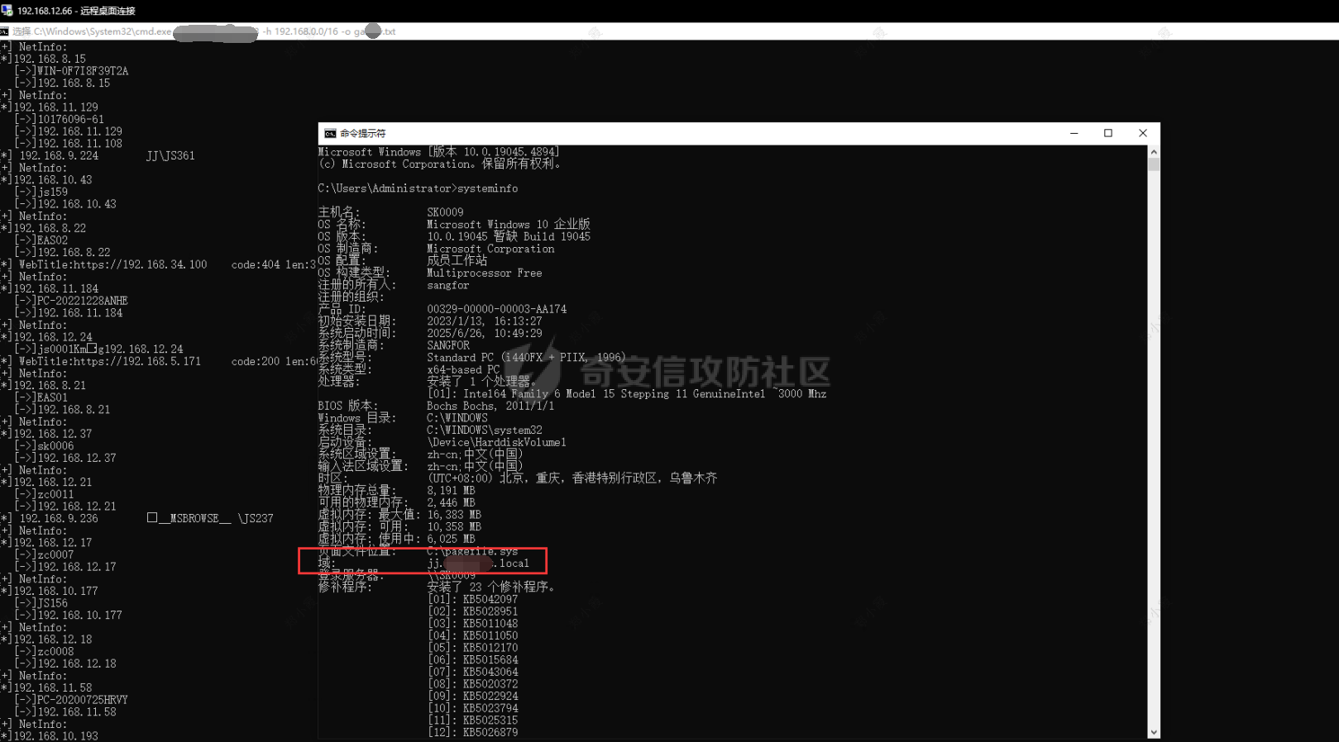Screen dimensions: 1339x742
Task: Click the OS configuration value 成员工作站
Action: coord(457,260)
